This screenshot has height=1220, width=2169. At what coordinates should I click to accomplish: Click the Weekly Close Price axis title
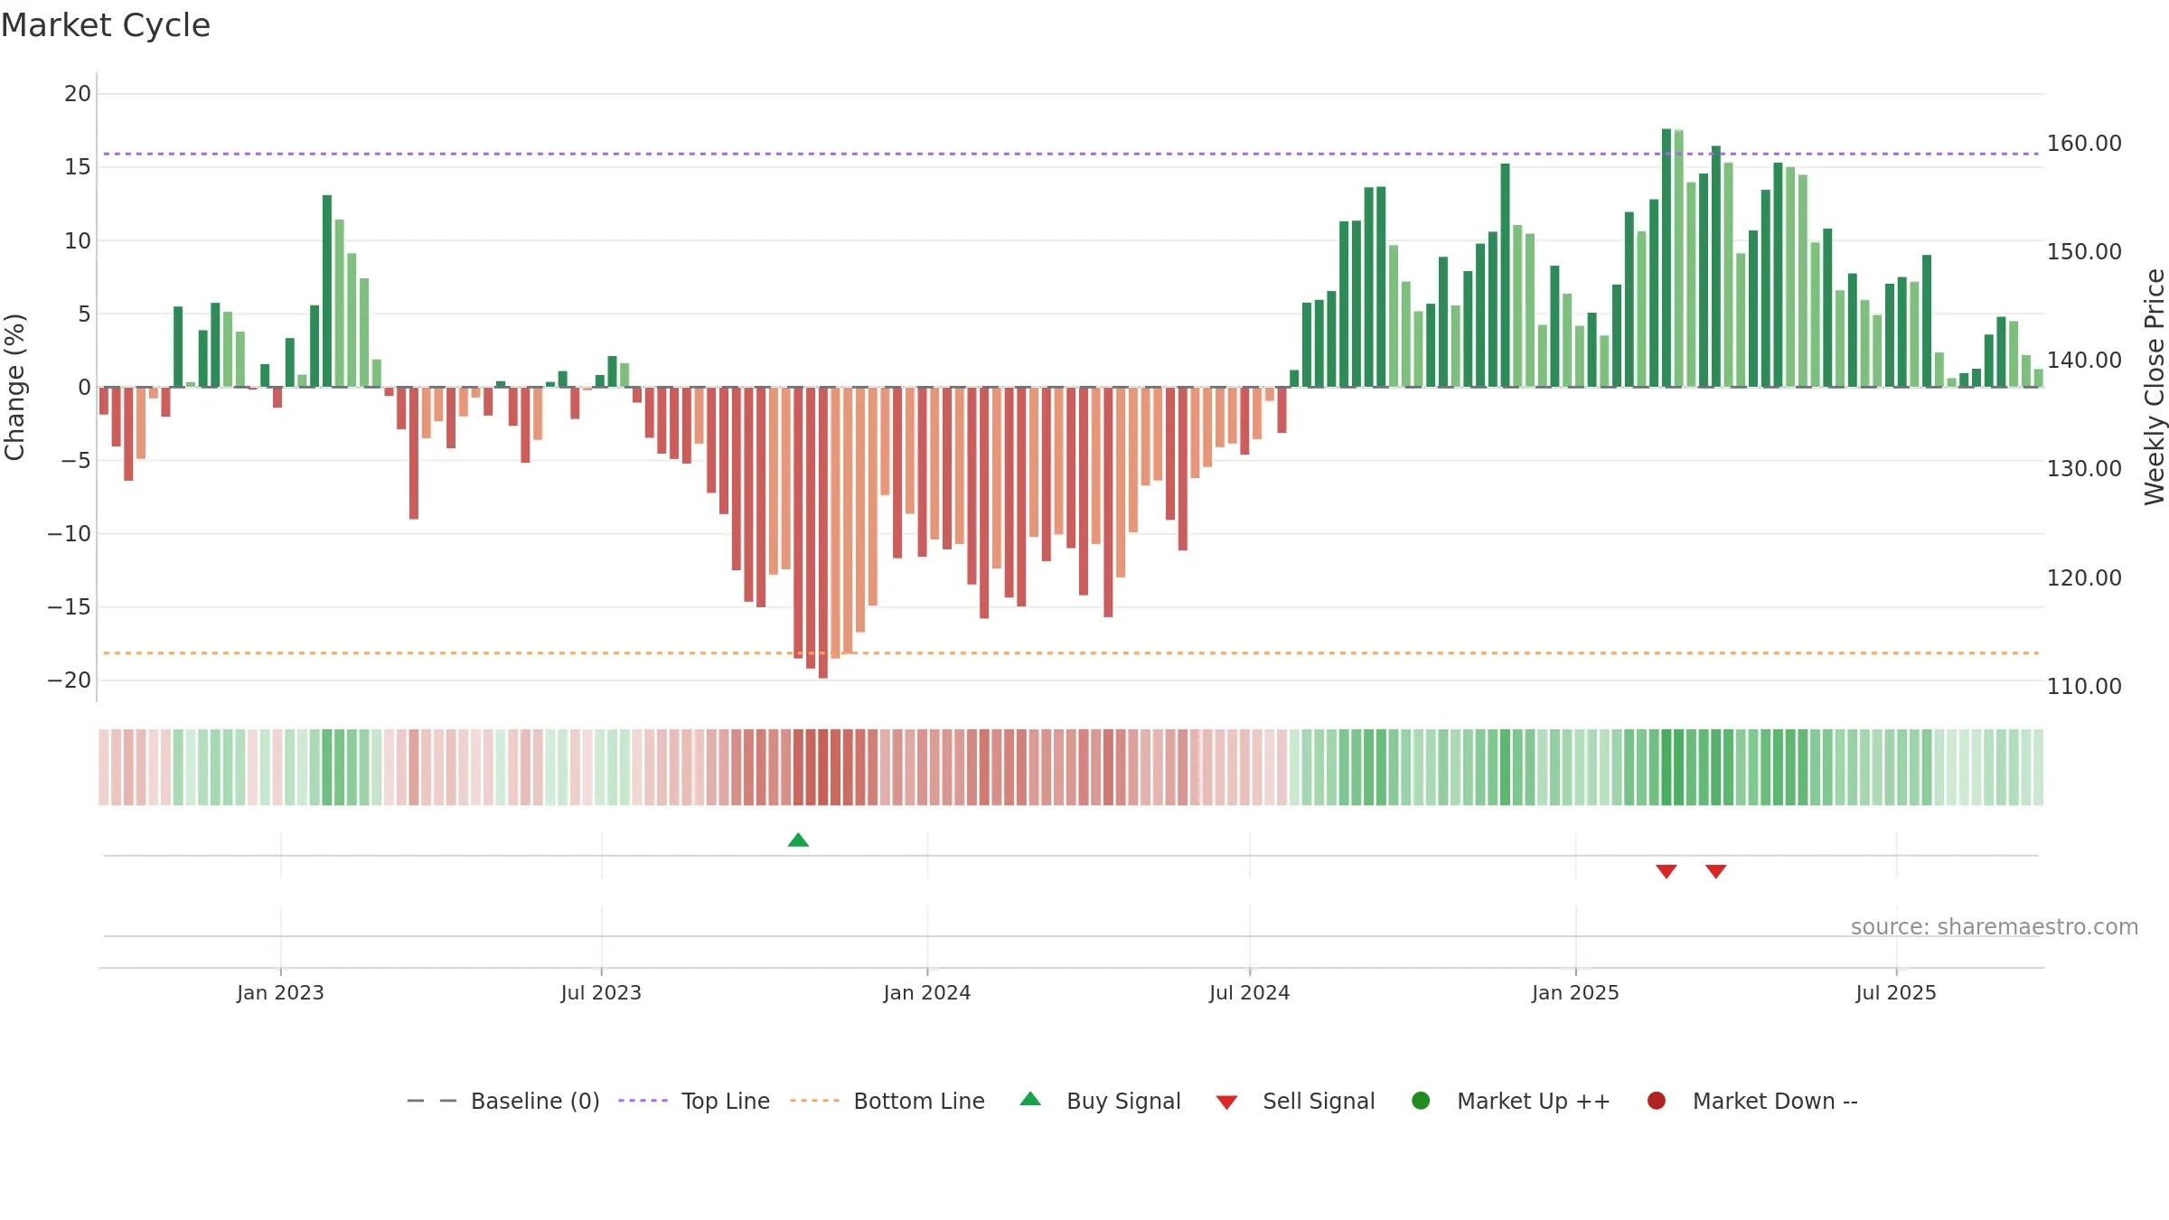(x=2155, y=387)
